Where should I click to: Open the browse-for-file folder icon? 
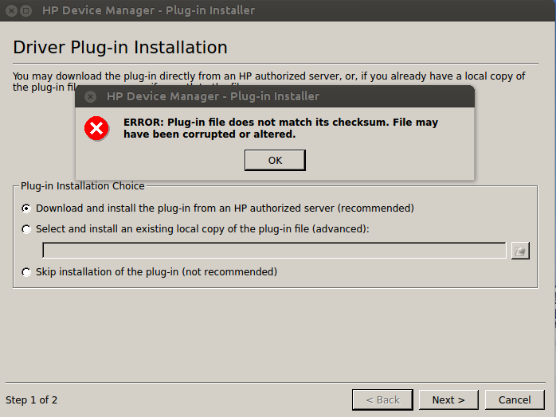[520, 251]
